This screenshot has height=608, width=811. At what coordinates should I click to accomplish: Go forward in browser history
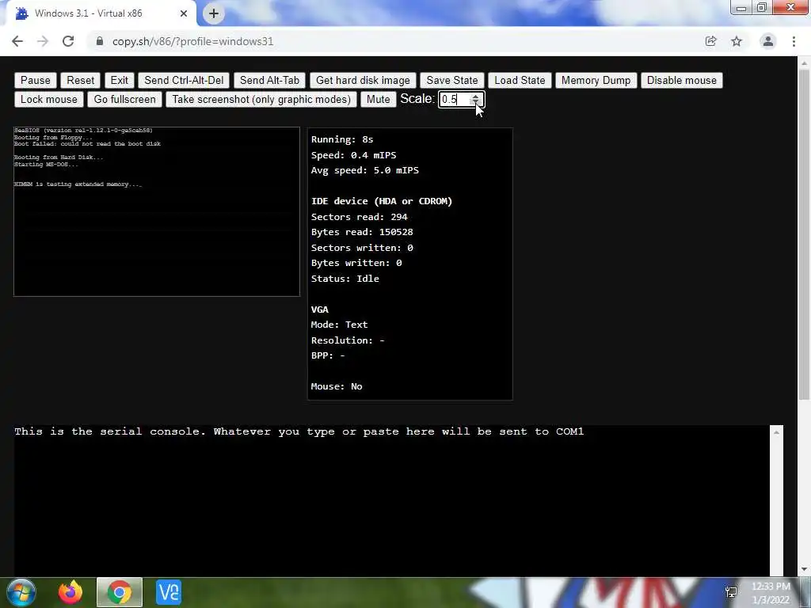pos(43,41)
